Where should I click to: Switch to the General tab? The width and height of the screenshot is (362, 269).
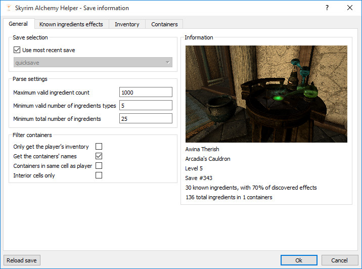pyautogui.click(x=18, y=24)
